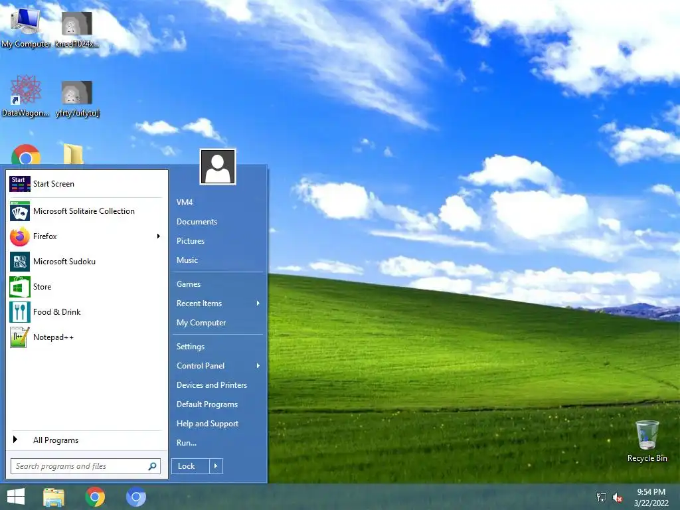680x510 pixels.
Task: Launch Notepad++ icon
Action: click(20, 337)
